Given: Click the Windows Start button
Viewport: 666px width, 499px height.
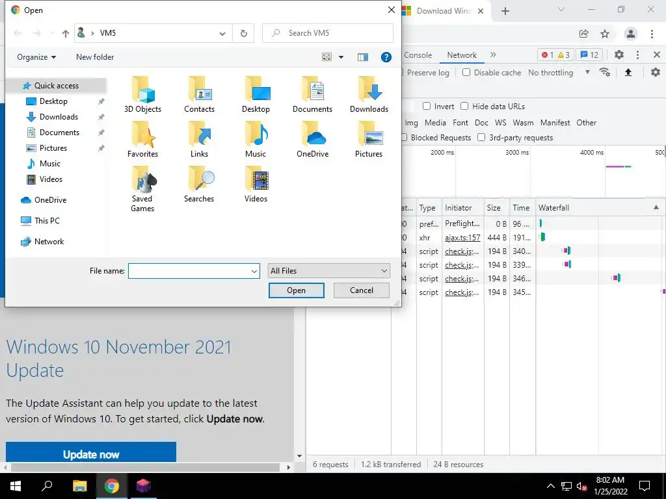Looking at the screenshot, I should pos(16,486).
